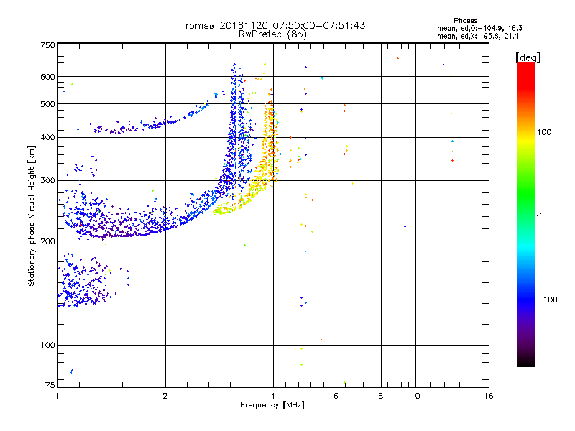Click the 'RwPretec (8p)' subtitle
Screen dimensions: 575x431
[273, 34]
